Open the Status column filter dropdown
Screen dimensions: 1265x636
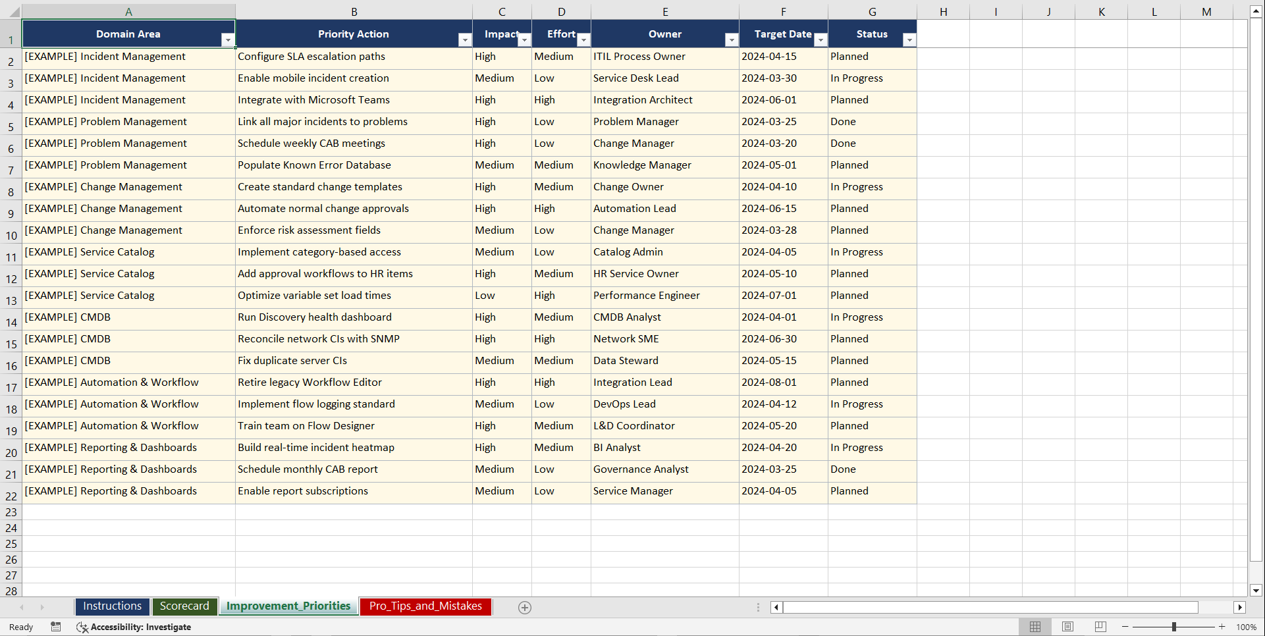tap(909, 40)
